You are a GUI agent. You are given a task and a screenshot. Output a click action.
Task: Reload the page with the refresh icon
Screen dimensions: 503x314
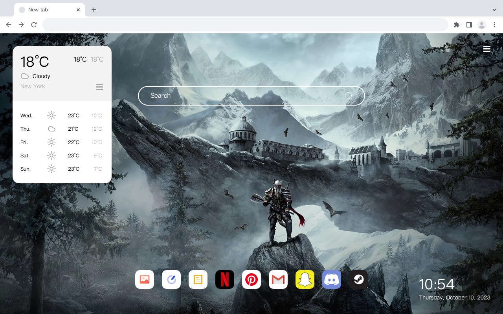coord(34,25)
